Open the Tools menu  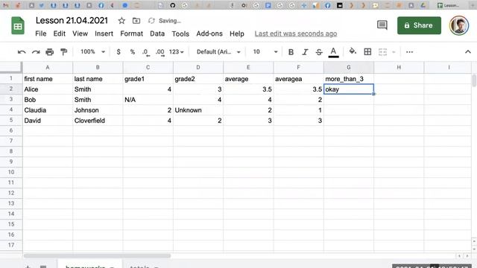(x=180, y=33)
